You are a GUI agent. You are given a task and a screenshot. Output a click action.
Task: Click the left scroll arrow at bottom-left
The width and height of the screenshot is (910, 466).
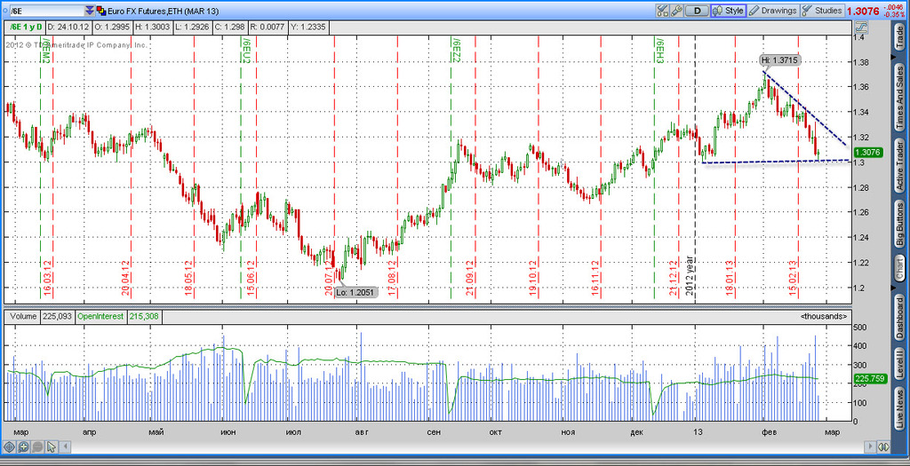66,446
